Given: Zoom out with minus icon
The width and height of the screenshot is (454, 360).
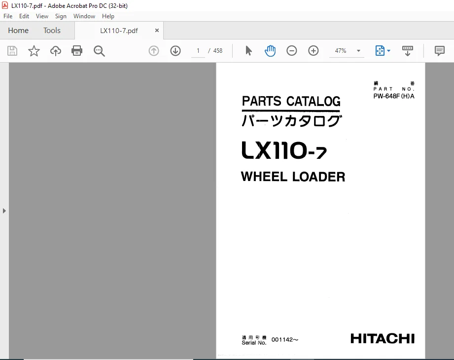Looking at the screenshot, I should tap(291, 51).
